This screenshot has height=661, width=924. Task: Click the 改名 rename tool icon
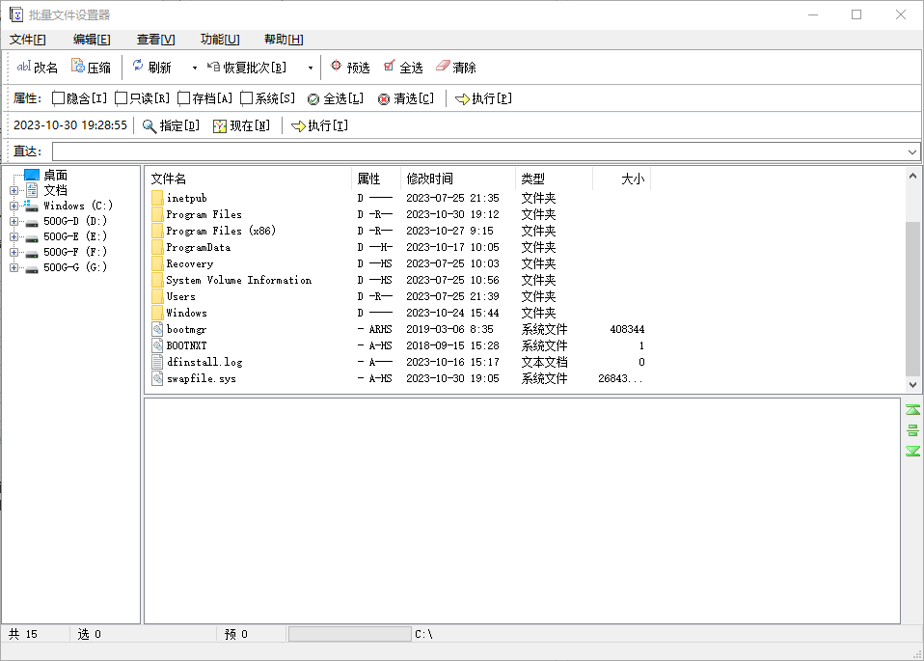click(23, 67)
